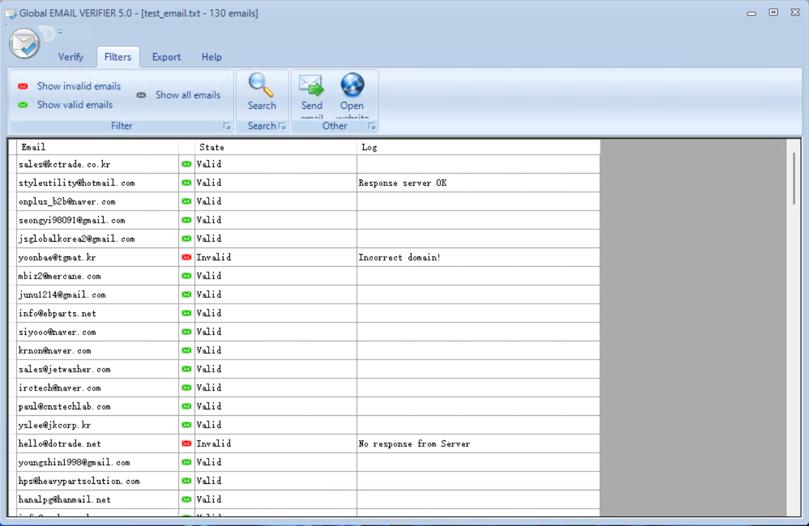Open the quick access toolbar dropdown arrow
The height and width of the screenshot is (526, 809).
[60, 31]
